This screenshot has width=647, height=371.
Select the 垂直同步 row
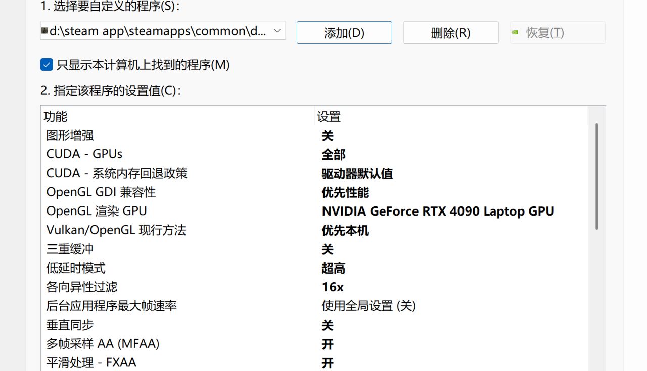(x=314, y=325)
